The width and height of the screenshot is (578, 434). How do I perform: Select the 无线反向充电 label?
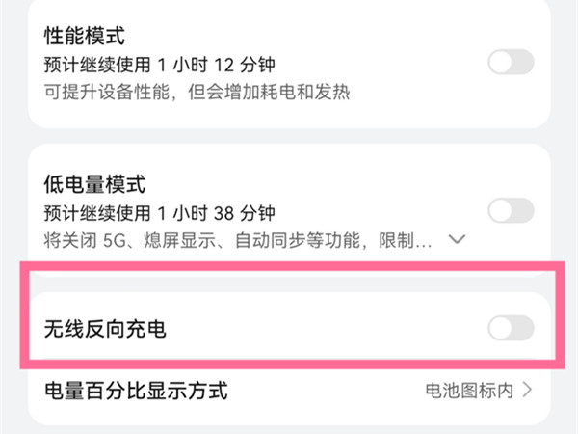pyautogui.click(x=106, y=330)
